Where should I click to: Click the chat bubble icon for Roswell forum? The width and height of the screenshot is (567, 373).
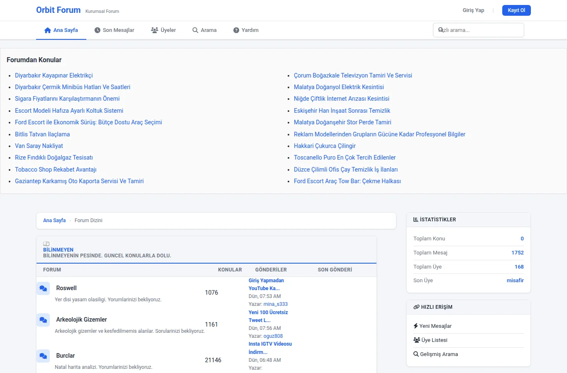[43, 288]
